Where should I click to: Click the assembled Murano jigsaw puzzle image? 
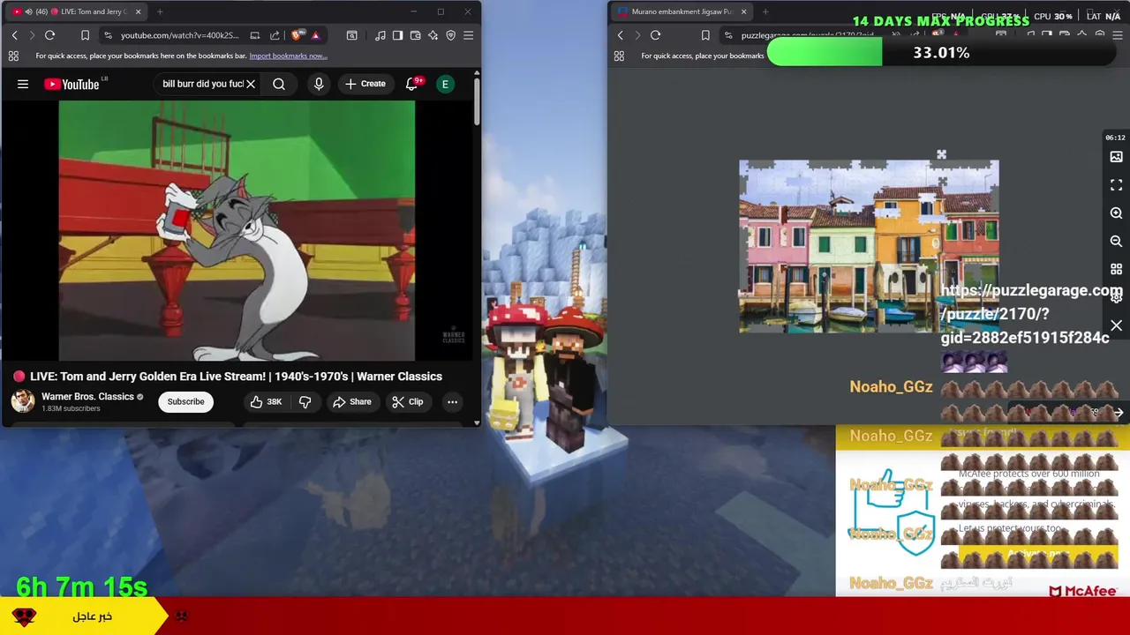(869, 247)
